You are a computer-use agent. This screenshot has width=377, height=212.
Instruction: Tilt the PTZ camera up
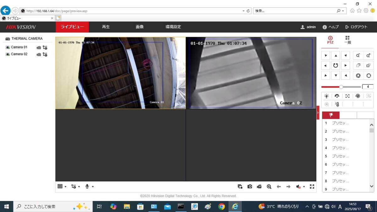coord(336,56)
